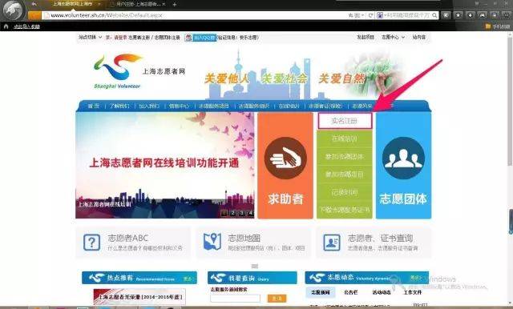
Task: Switch to the second browser tab
Action: (x=137, y=4)
